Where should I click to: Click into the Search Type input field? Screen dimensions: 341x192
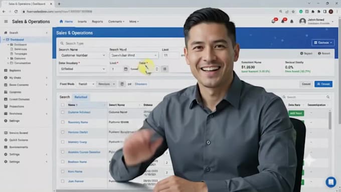point(122,43)
